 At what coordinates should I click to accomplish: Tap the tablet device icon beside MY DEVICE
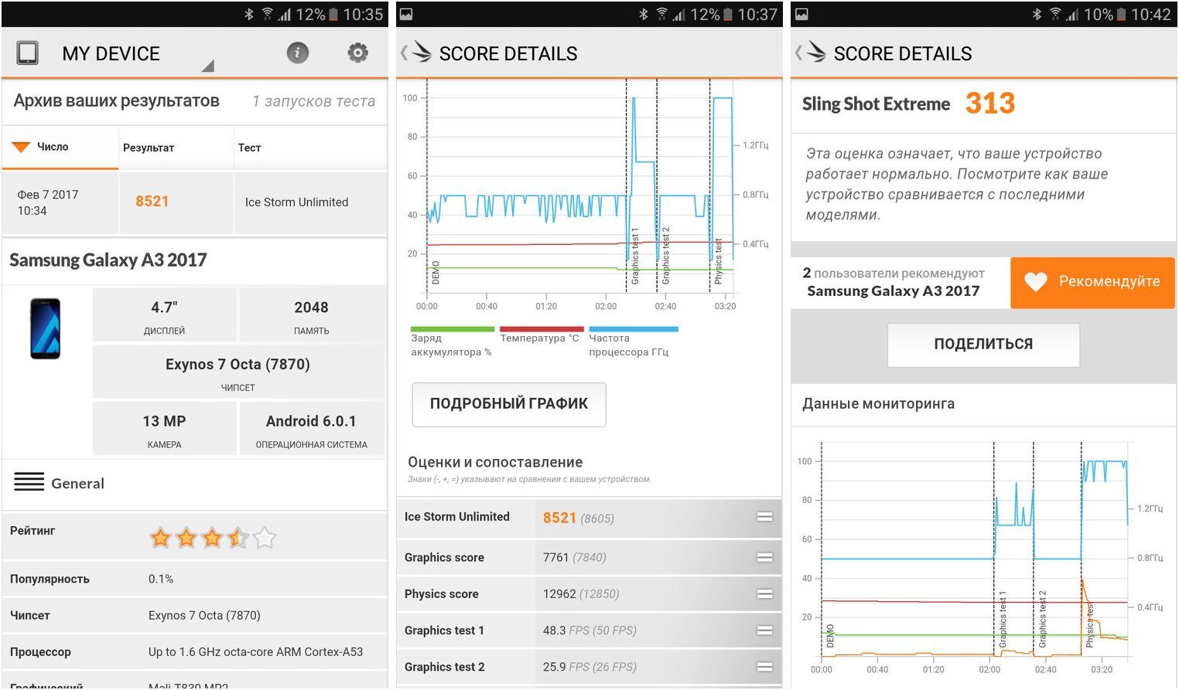click(28, 53)
